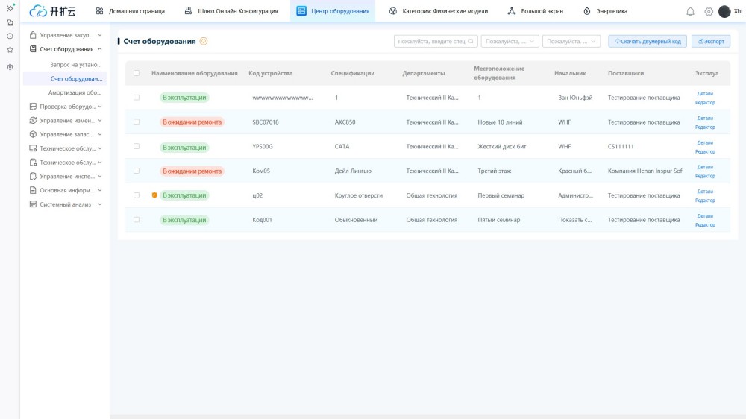Open the Энергетика tab
Image resolution: width=746 pixels, height=419 pixels.
tap(605, 11)
